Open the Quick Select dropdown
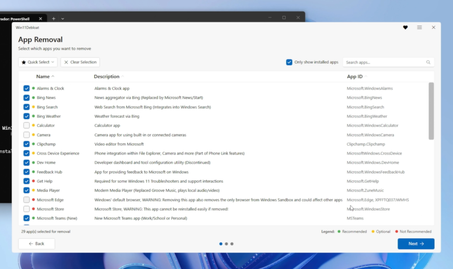Screen dimensions: 453x269 pos(38,62)
